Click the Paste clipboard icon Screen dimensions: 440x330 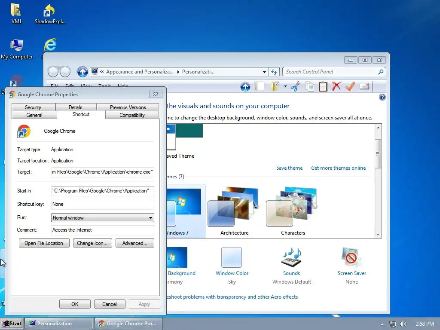point(323,86)
